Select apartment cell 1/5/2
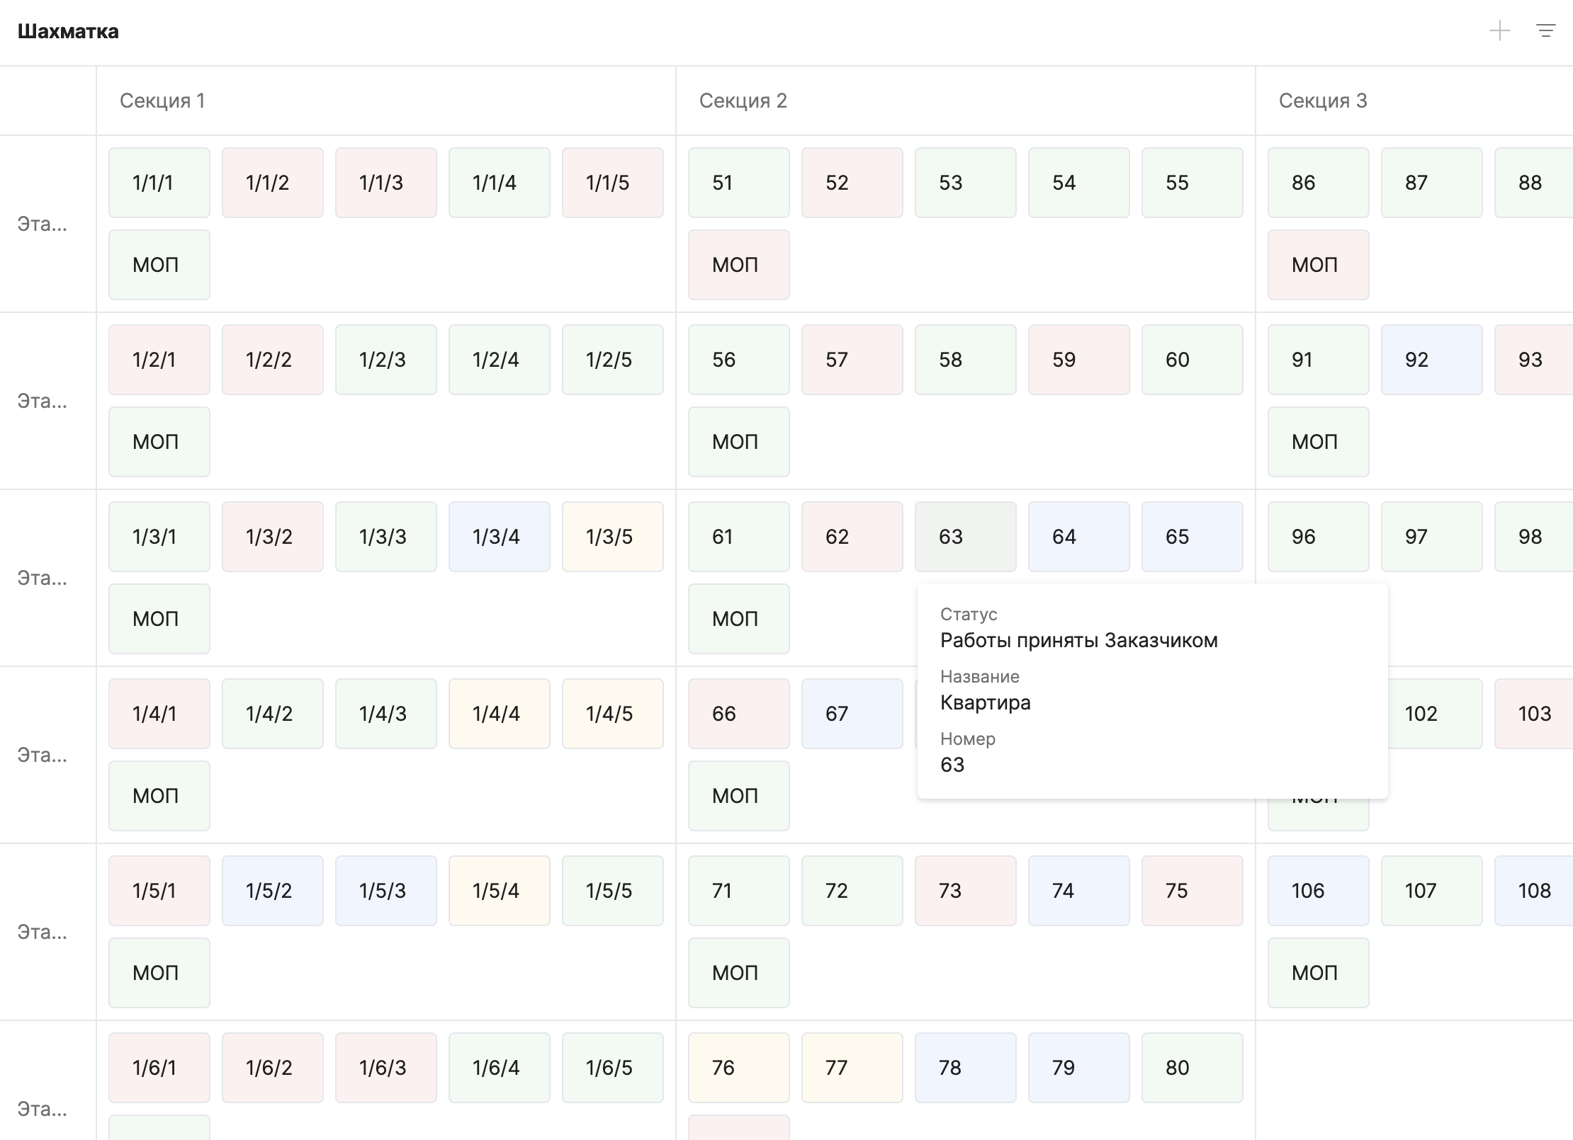This screenshot has height=1140, width=1573. pos(272,891)
